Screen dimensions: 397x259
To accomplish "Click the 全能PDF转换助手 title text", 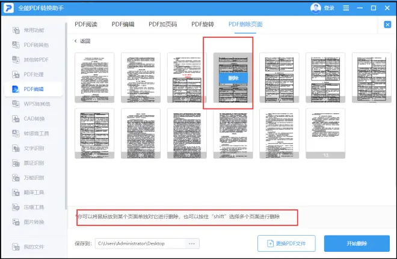I will (41, 8).
